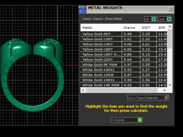This screenshot has width=183, height=137.
Task: Click the SPG column header
Action: pyautogui.click(x=162, y=27)
